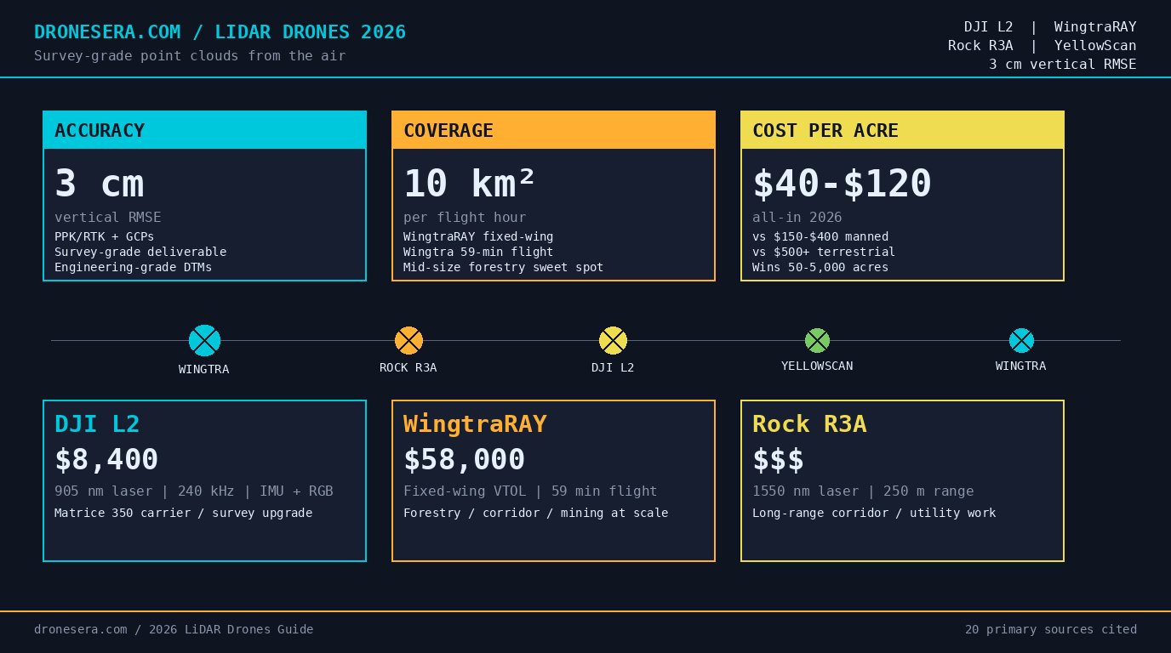Click 'vs $150-$400 manned' line
The height and width of the screenshot is (653, 1171).
[820, 236]
